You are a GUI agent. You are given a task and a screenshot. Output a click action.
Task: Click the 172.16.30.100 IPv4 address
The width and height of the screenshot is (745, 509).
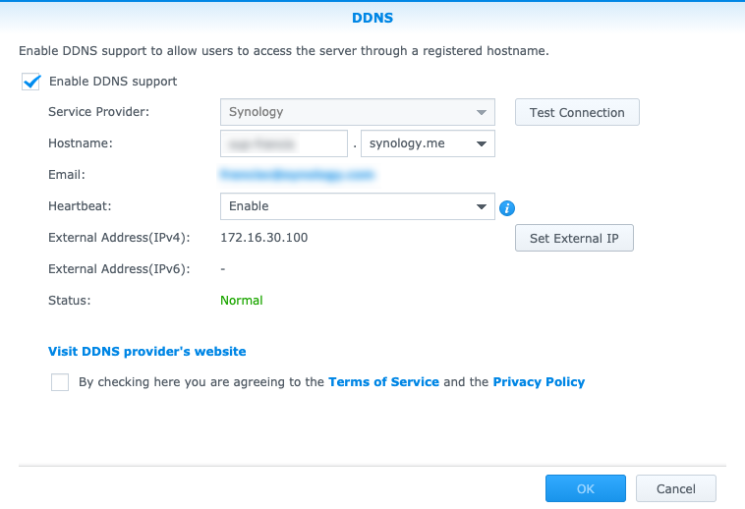264,238
